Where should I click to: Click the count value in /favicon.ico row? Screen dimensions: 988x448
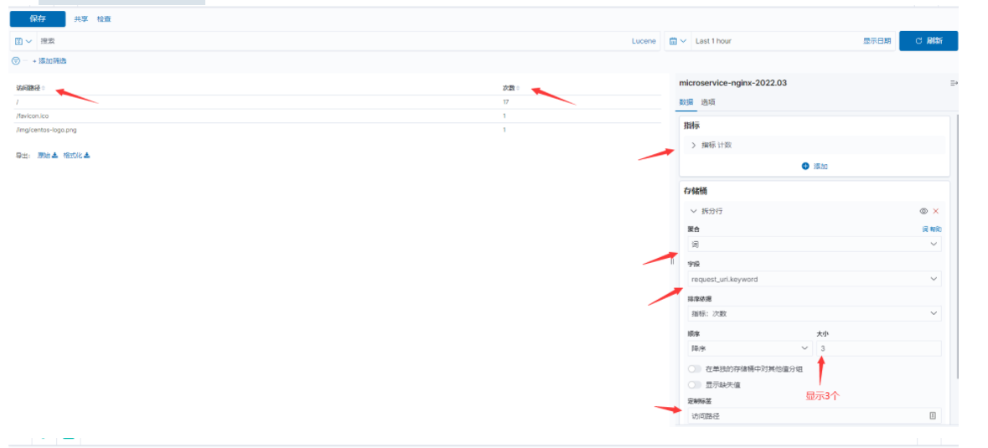coord(504,116)
